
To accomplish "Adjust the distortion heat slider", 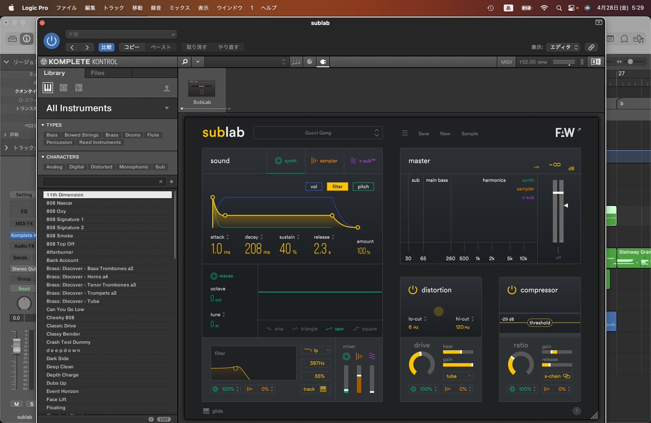I will (458, 352).
